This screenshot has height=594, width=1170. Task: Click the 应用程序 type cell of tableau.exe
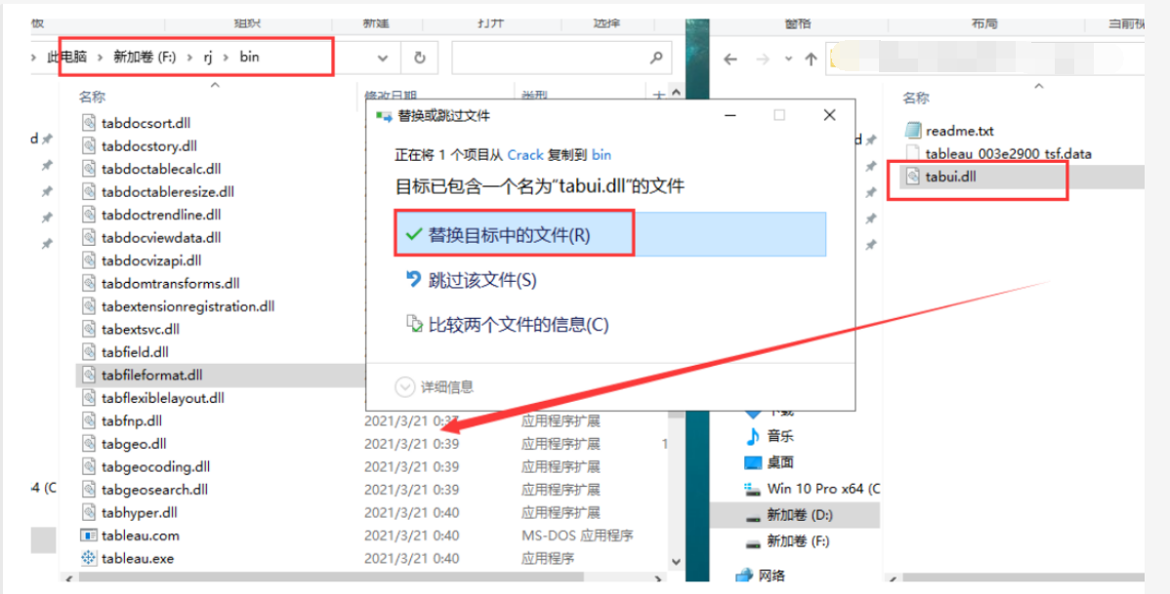click(x=548, y=558)
